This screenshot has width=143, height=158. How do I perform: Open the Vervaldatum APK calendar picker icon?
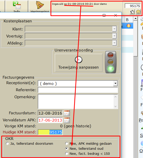[x=67, y=120]
